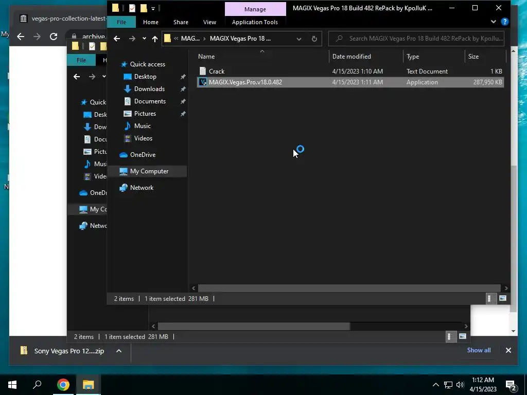
Task: Unpin Desktop using its pin icon
Action: pyautogui.click(x=183, y=77)
